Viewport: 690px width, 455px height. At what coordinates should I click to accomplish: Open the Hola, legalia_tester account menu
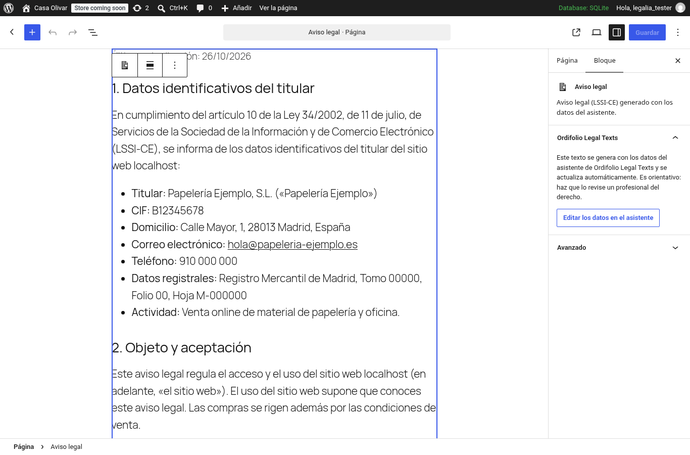point(651,8)
